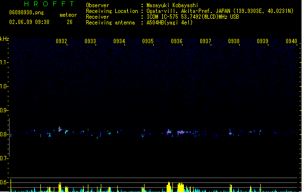Click the 0.6 kHz axis label
Screen dimensions: 302x192
pyautogui.click(x=4, y=182)
